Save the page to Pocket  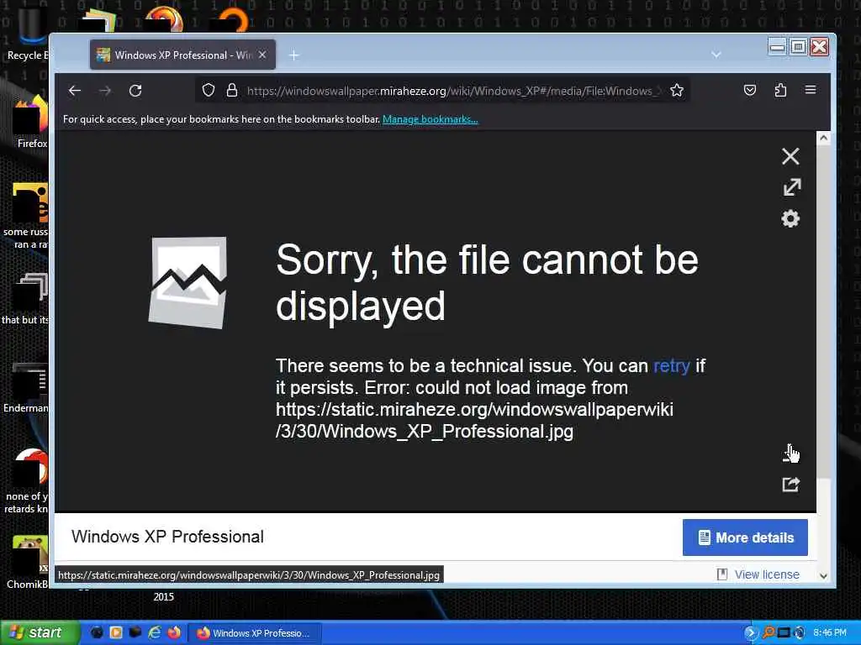pos(749,90)
